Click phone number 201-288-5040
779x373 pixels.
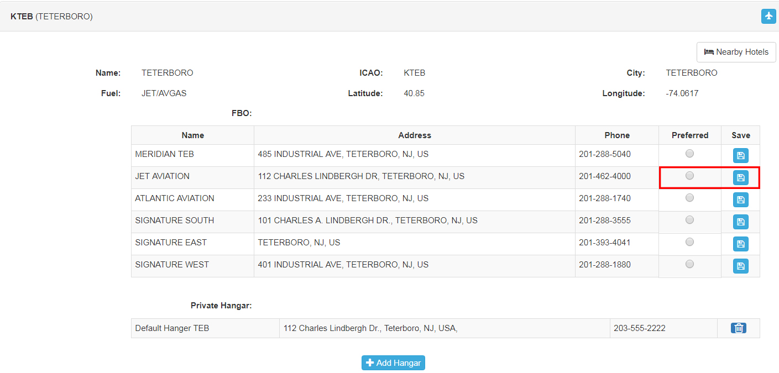click(605, 154)
